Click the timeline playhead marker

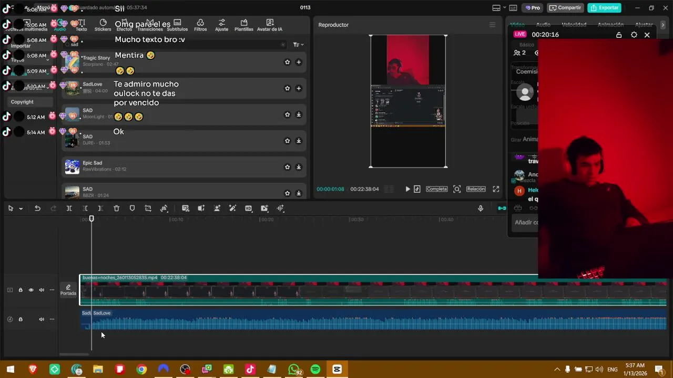[91, 218]
